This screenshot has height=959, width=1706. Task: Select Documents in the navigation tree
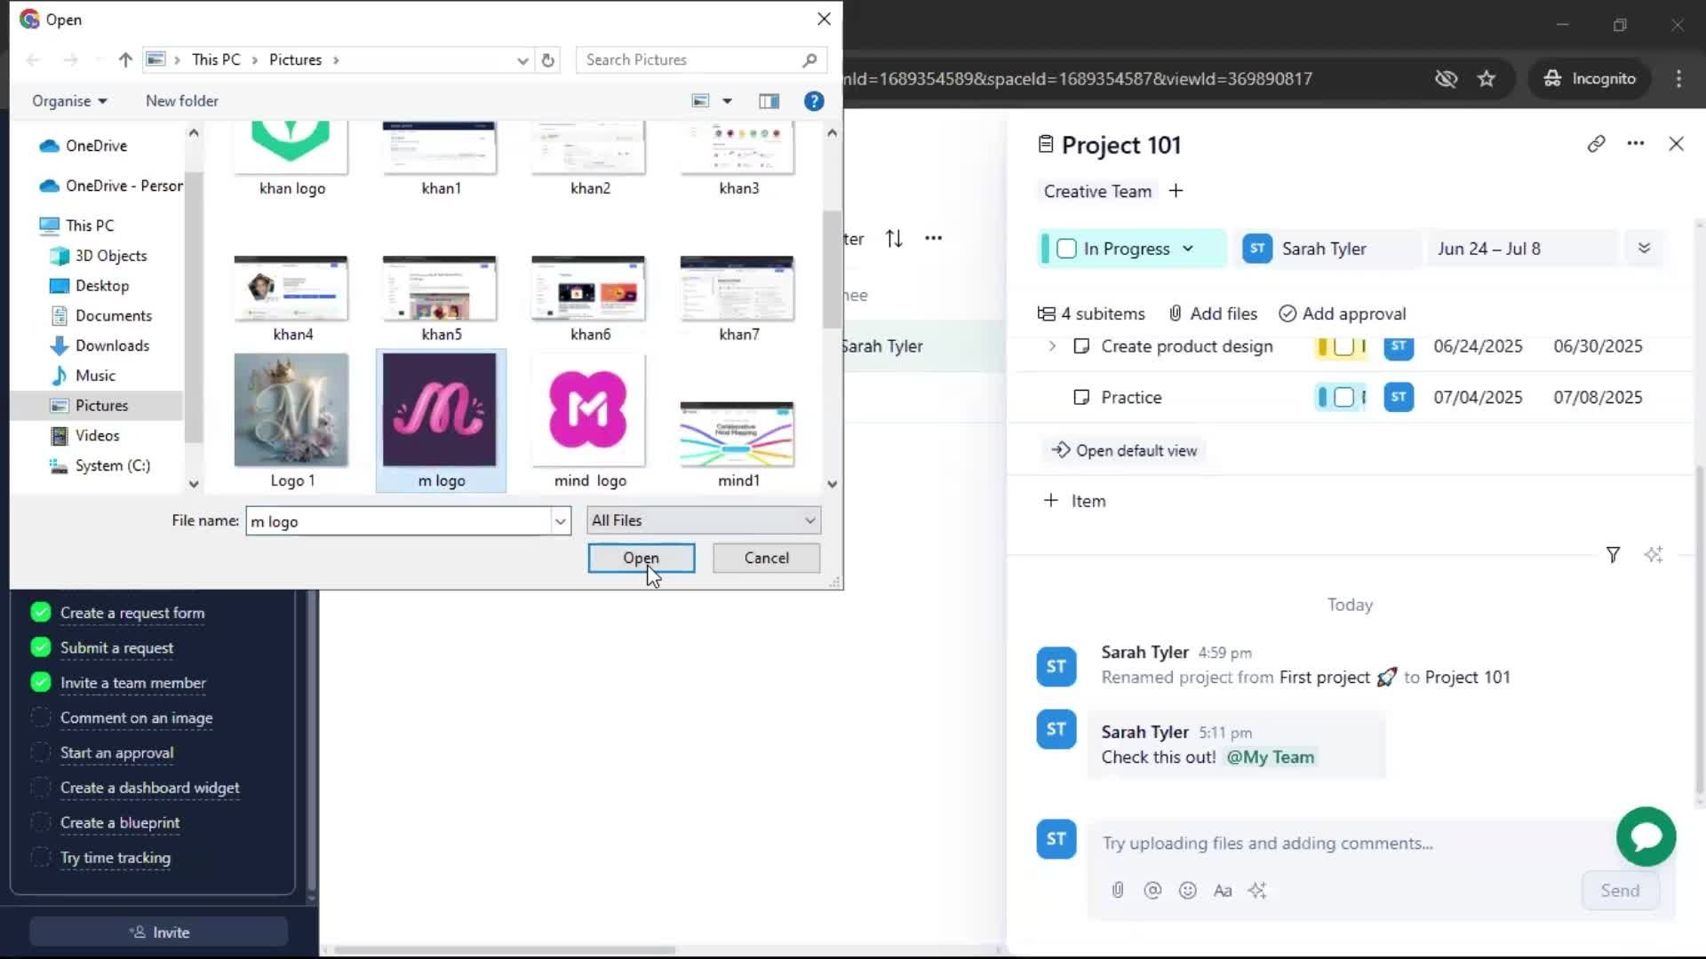coord(113,315)
